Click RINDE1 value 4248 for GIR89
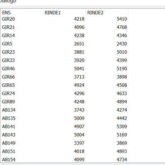165x165 pixels. 79,102
